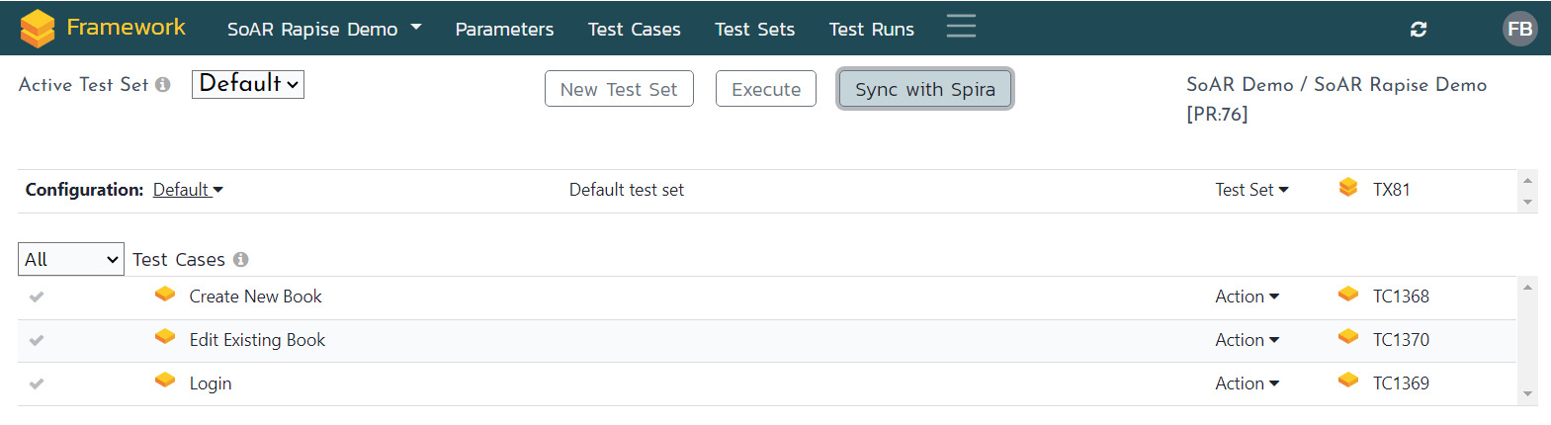Viewport: 1551px width, 425px height.
Task: Open the hamburger menu icon
Action: [960, 27]
